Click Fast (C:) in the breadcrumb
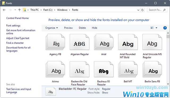Image resolution: width=170 pixels, height=98 pixels. (48, 10)
